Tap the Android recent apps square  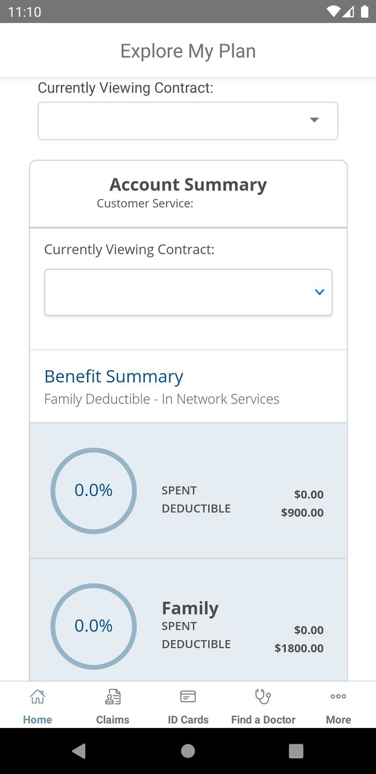click(296, 751)
